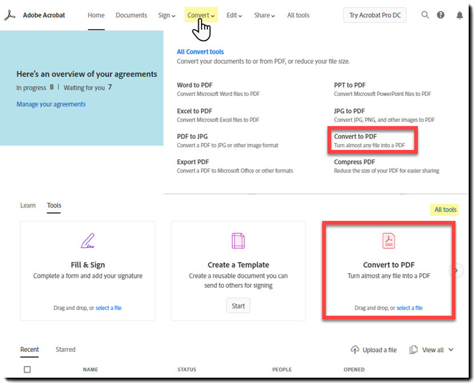This screenshot has width=474, height=383.
Task: Click the PEOPLE column header
Action: pyautogui.click(x=282, y=369)
